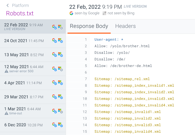Click the 'Sitemap: /sitemap_invalid4.xml' line
This screenshot has width=195, height=135.
[x=128, y=131]
